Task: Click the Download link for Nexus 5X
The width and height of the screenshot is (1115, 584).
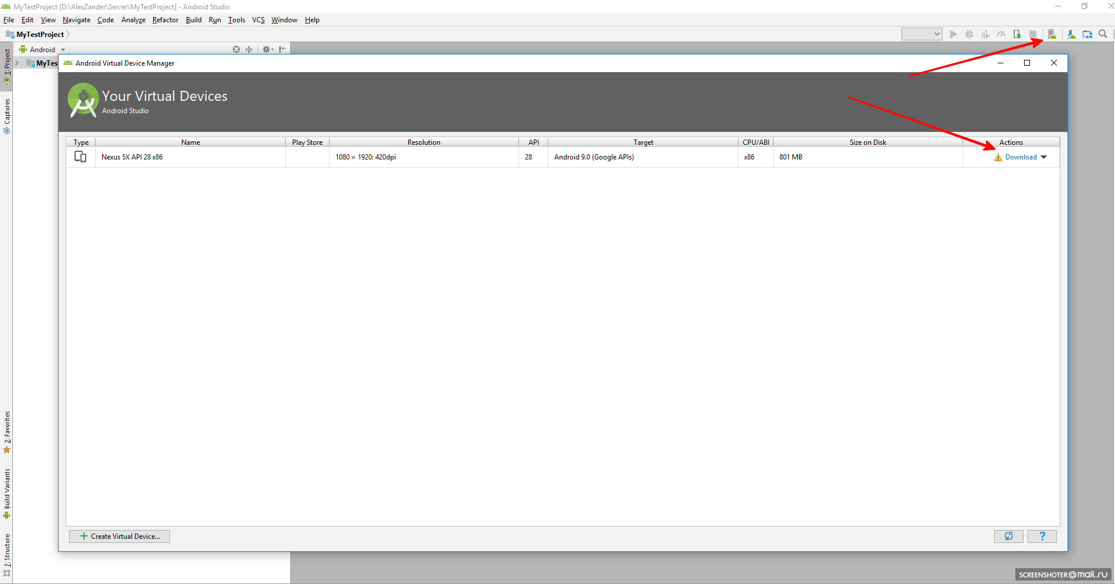Action: tap(1021, 157)
